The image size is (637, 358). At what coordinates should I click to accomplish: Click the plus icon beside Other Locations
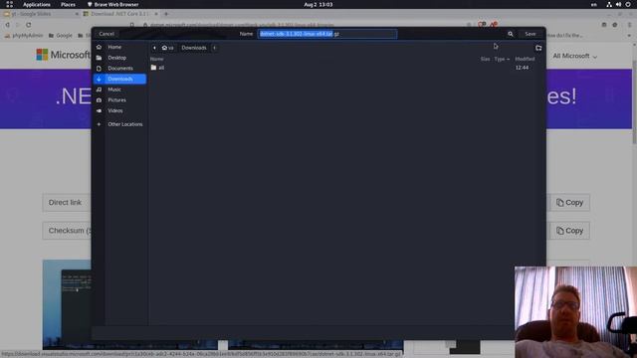pyautogui.click(x=99, y=124)
